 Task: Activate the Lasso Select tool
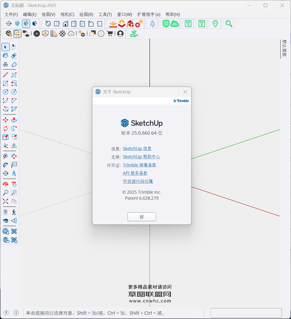(14, 47)
